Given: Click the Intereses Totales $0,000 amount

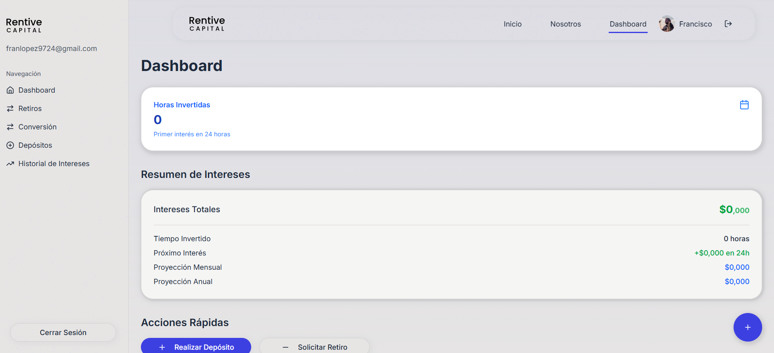Looking at the screenshot, I should point(734,210).
